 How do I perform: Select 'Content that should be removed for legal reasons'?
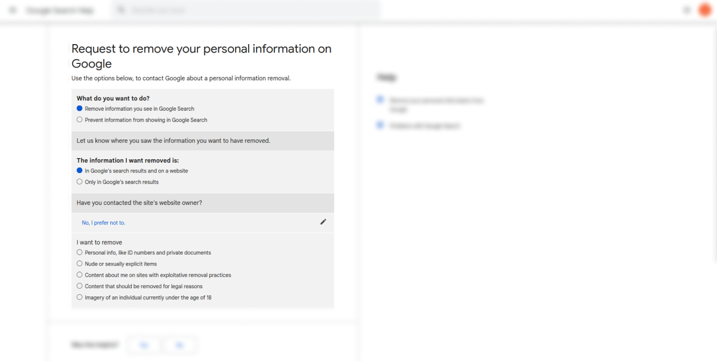[80, 287]
